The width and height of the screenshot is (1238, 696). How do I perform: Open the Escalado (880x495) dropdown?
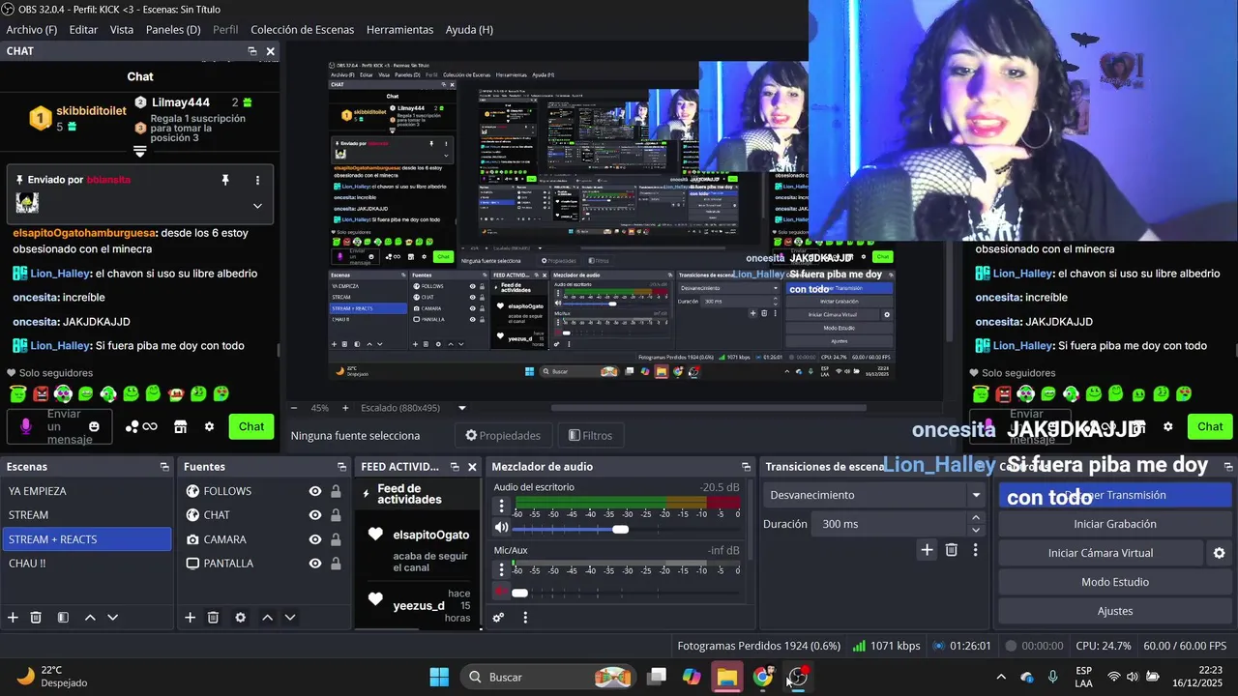coord(415,408)
